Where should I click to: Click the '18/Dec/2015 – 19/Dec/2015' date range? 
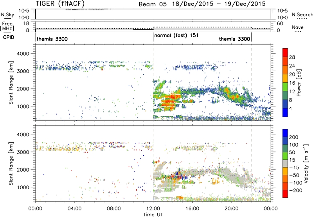pyautogui.click(x=219, y=4)
